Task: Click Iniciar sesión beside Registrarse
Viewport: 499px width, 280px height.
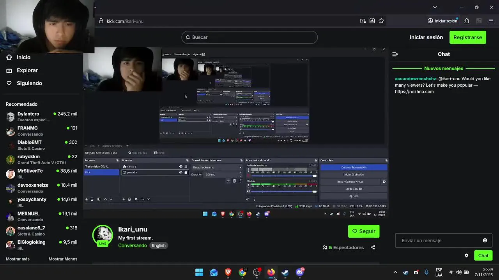Action: click(x=426, y=37)
